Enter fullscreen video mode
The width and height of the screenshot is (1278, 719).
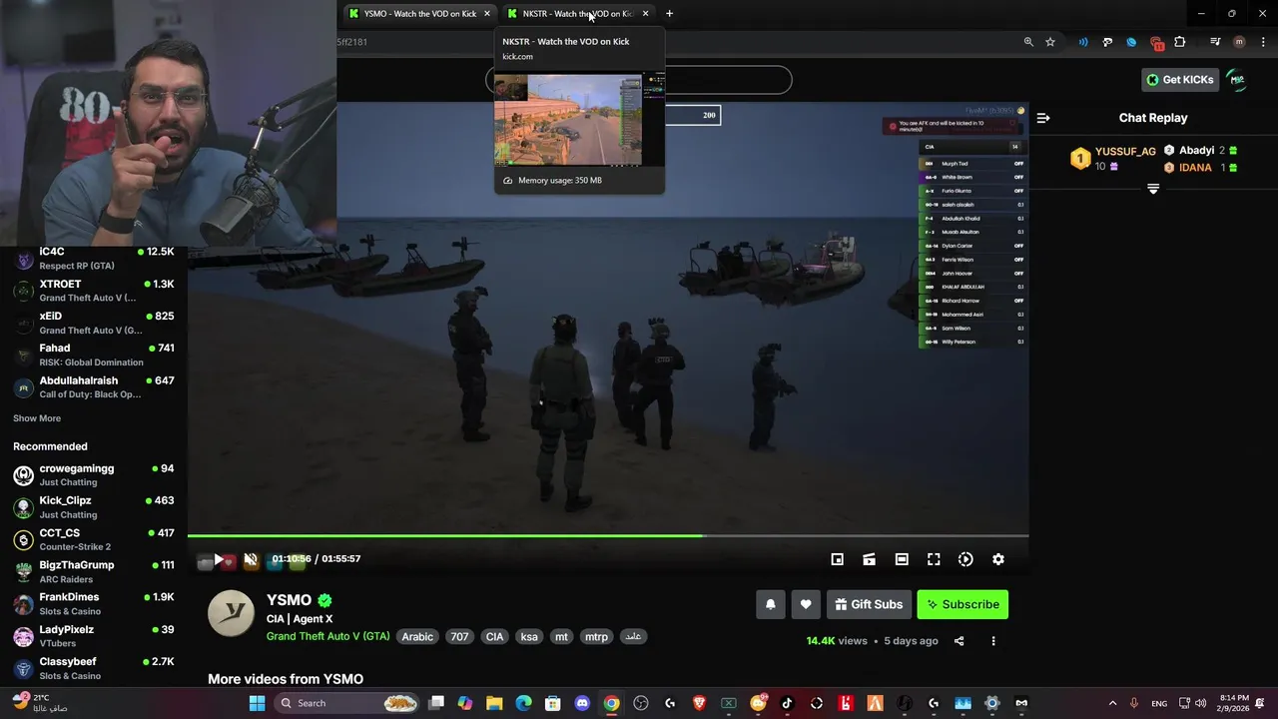point(934,559)
